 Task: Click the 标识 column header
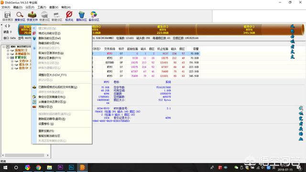[121, 49]
